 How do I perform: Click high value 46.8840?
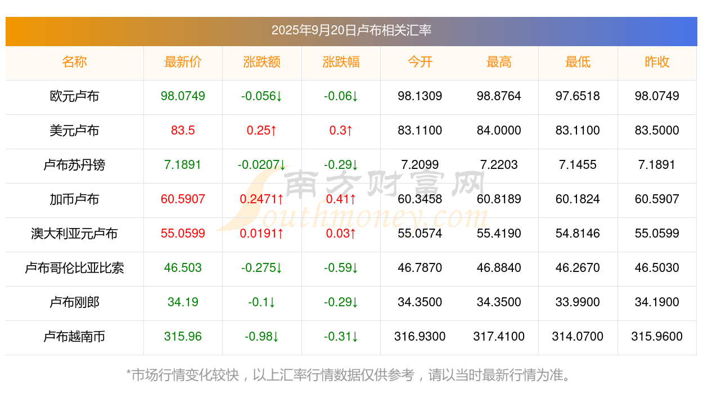click(x=499, y=268)
